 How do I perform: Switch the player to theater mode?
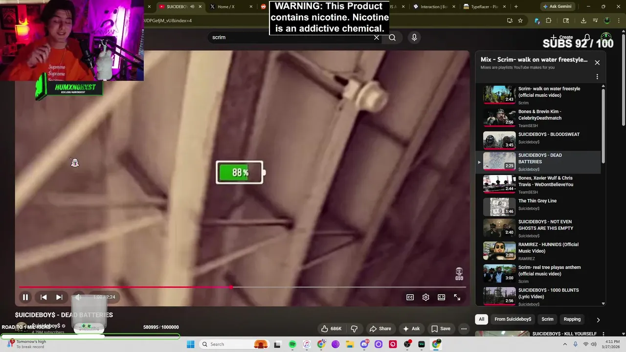pos(441,297)
